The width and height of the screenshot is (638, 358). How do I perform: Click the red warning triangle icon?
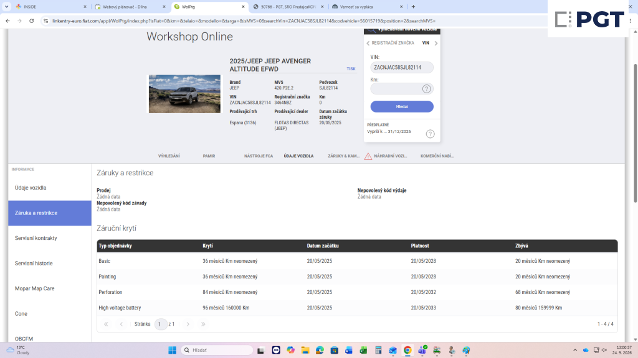tap(368, 156)
